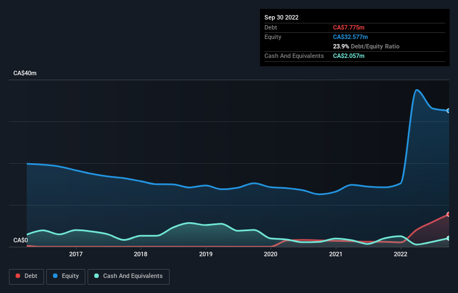This screenshot has width=458, height=293.
Task: Toggle Cash And Equivalents legend button
Action: [128, 276]
